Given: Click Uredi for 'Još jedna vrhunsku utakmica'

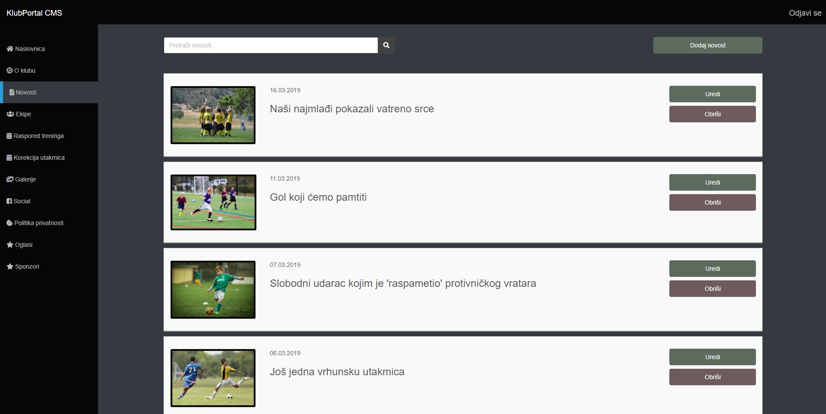Looking at the screenshot, I should [x=712, y=357].
